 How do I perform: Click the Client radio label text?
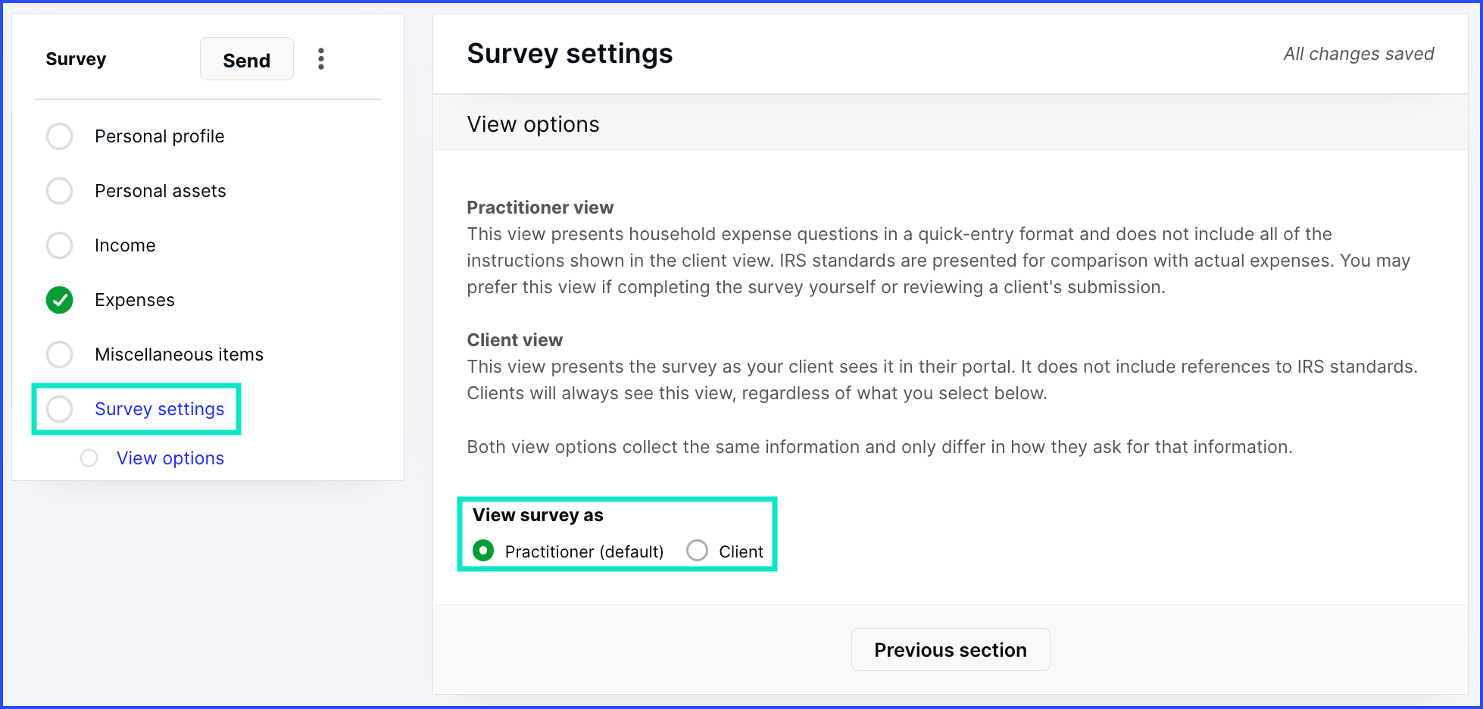(x=741, y=551)
